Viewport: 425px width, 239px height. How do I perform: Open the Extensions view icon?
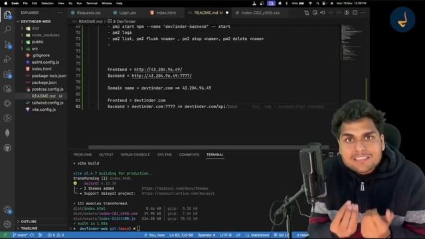(x=7, y=74)
